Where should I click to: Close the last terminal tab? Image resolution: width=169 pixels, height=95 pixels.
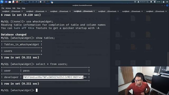pyautogui.click(x=166, y=11)
